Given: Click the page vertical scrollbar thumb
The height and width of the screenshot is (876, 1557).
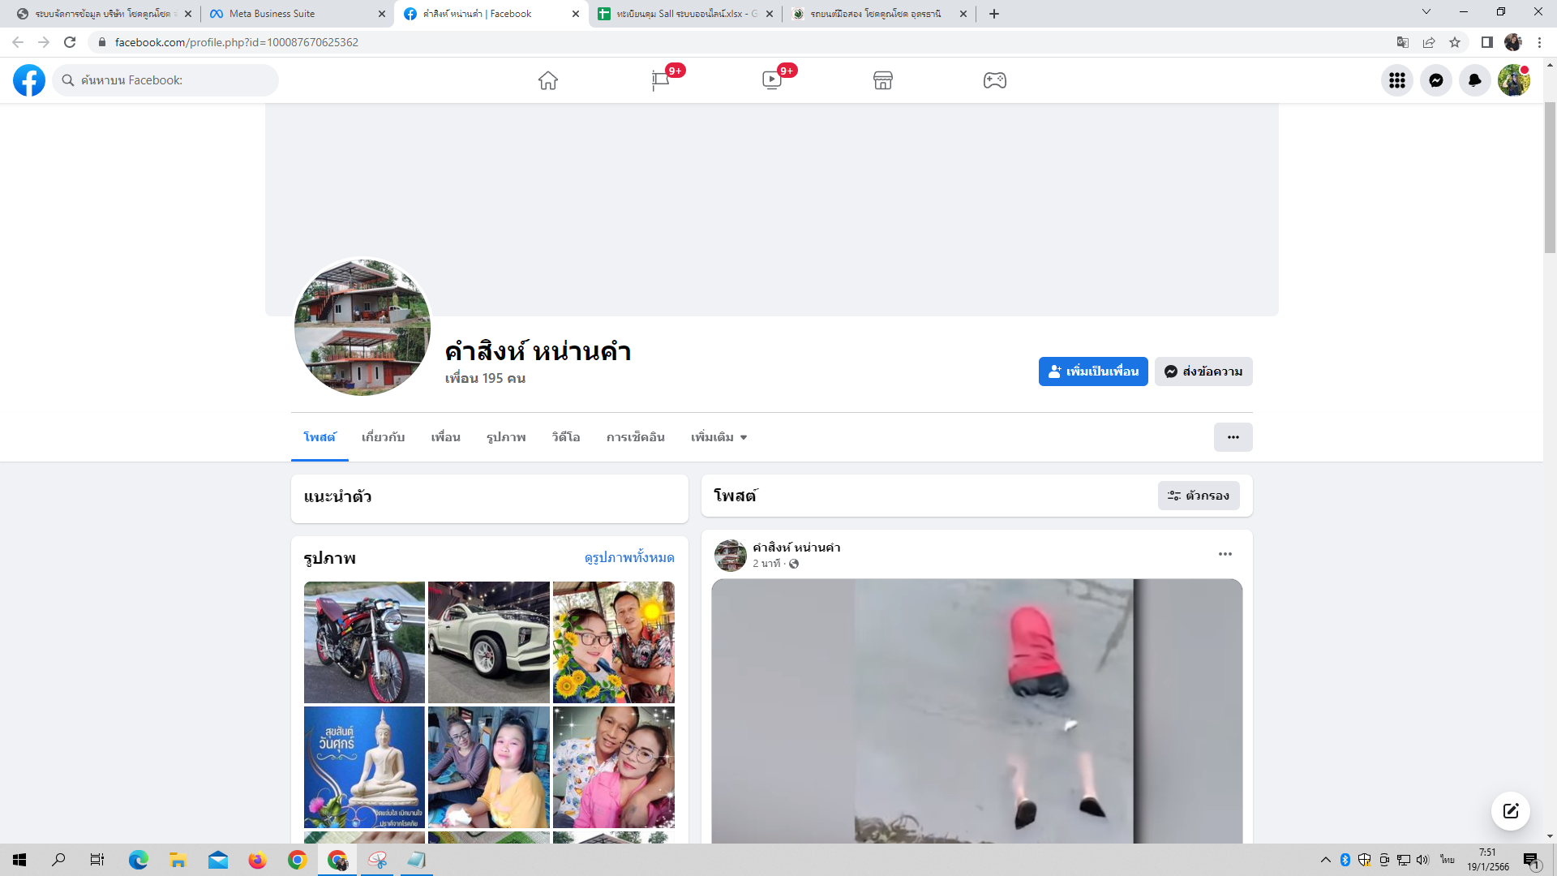Looking at the screenshot, I should (1550, 178).
